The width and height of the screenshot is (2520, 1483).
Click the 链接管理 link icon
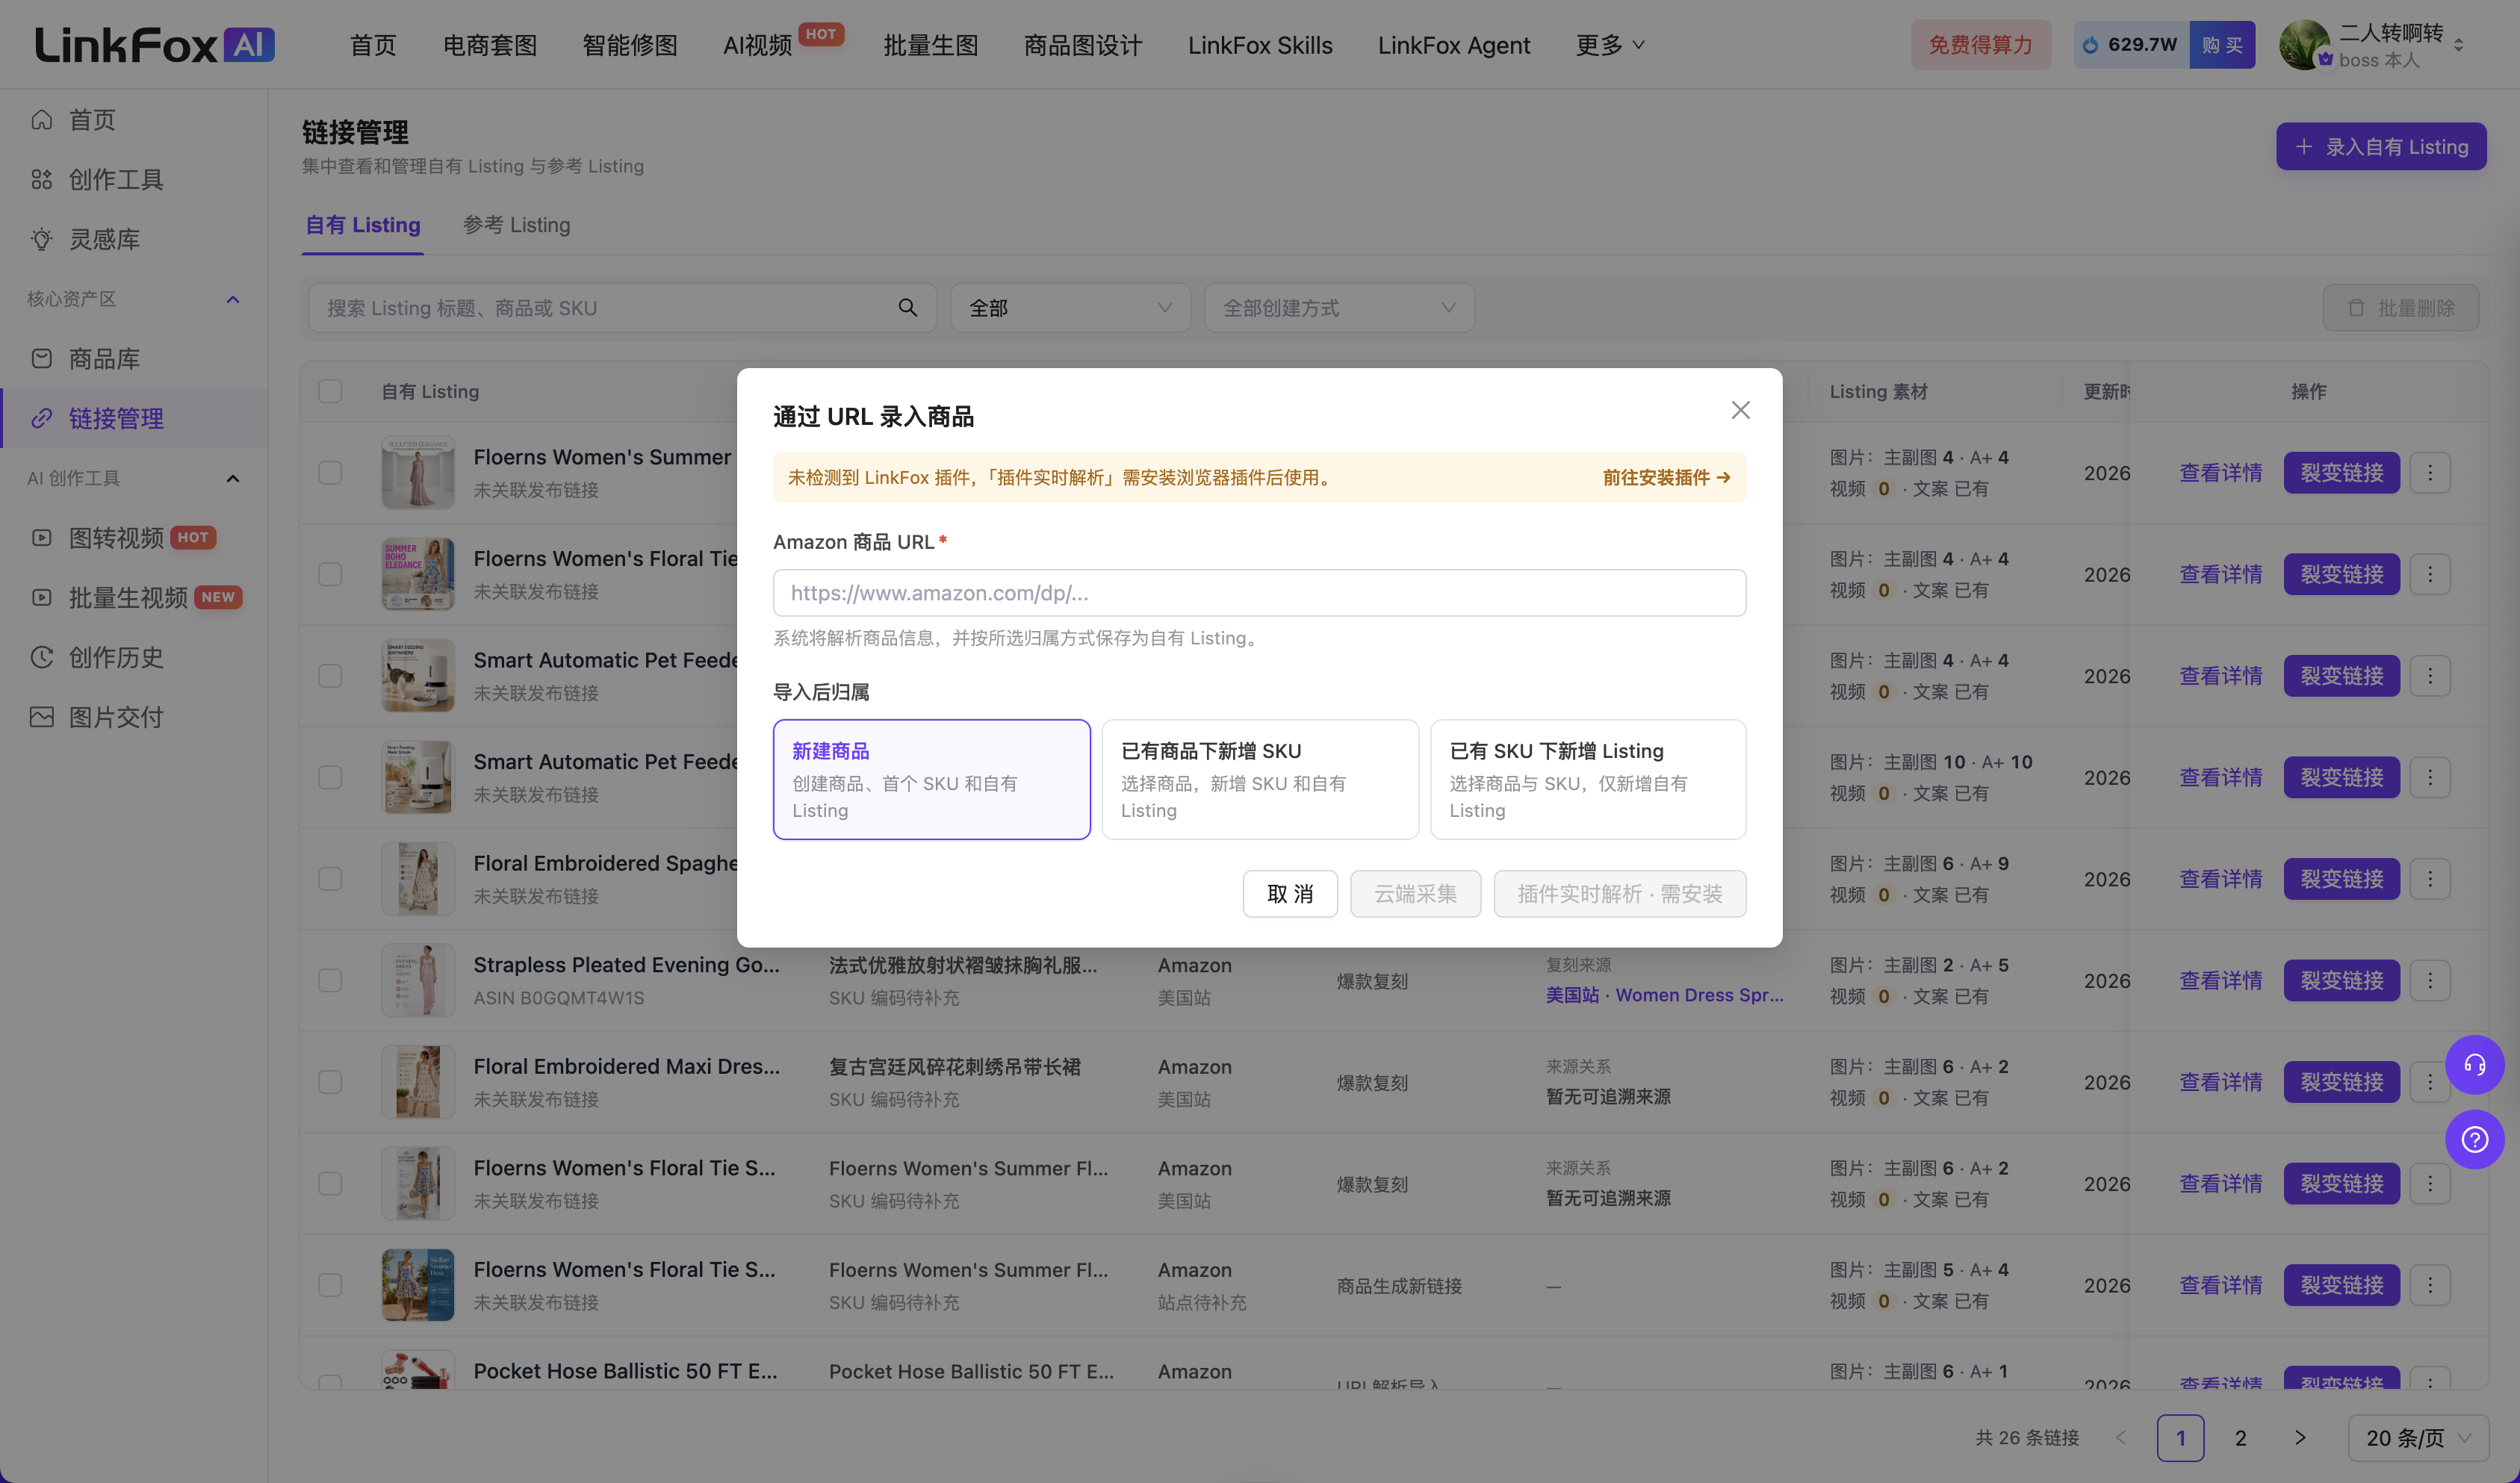[41, 418]
